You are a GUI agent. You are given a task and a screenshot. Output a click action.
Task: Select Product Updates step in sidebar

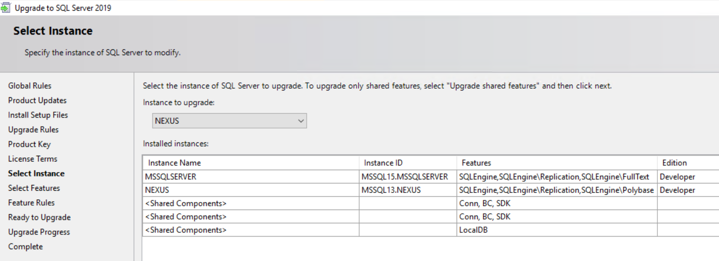tap(37, 100)
